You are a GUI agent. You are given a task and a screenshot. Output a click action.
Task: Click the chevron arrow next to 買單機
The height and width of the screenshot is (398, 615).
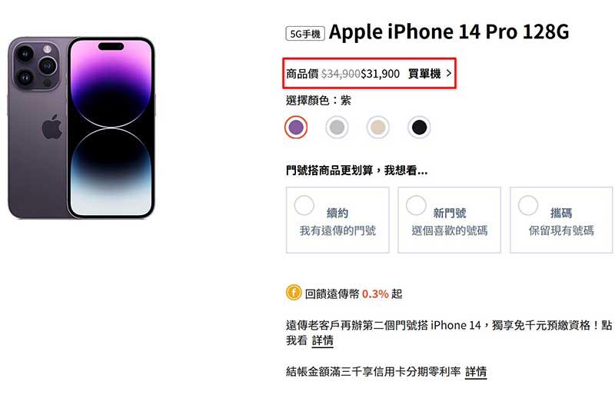[449, 73]
